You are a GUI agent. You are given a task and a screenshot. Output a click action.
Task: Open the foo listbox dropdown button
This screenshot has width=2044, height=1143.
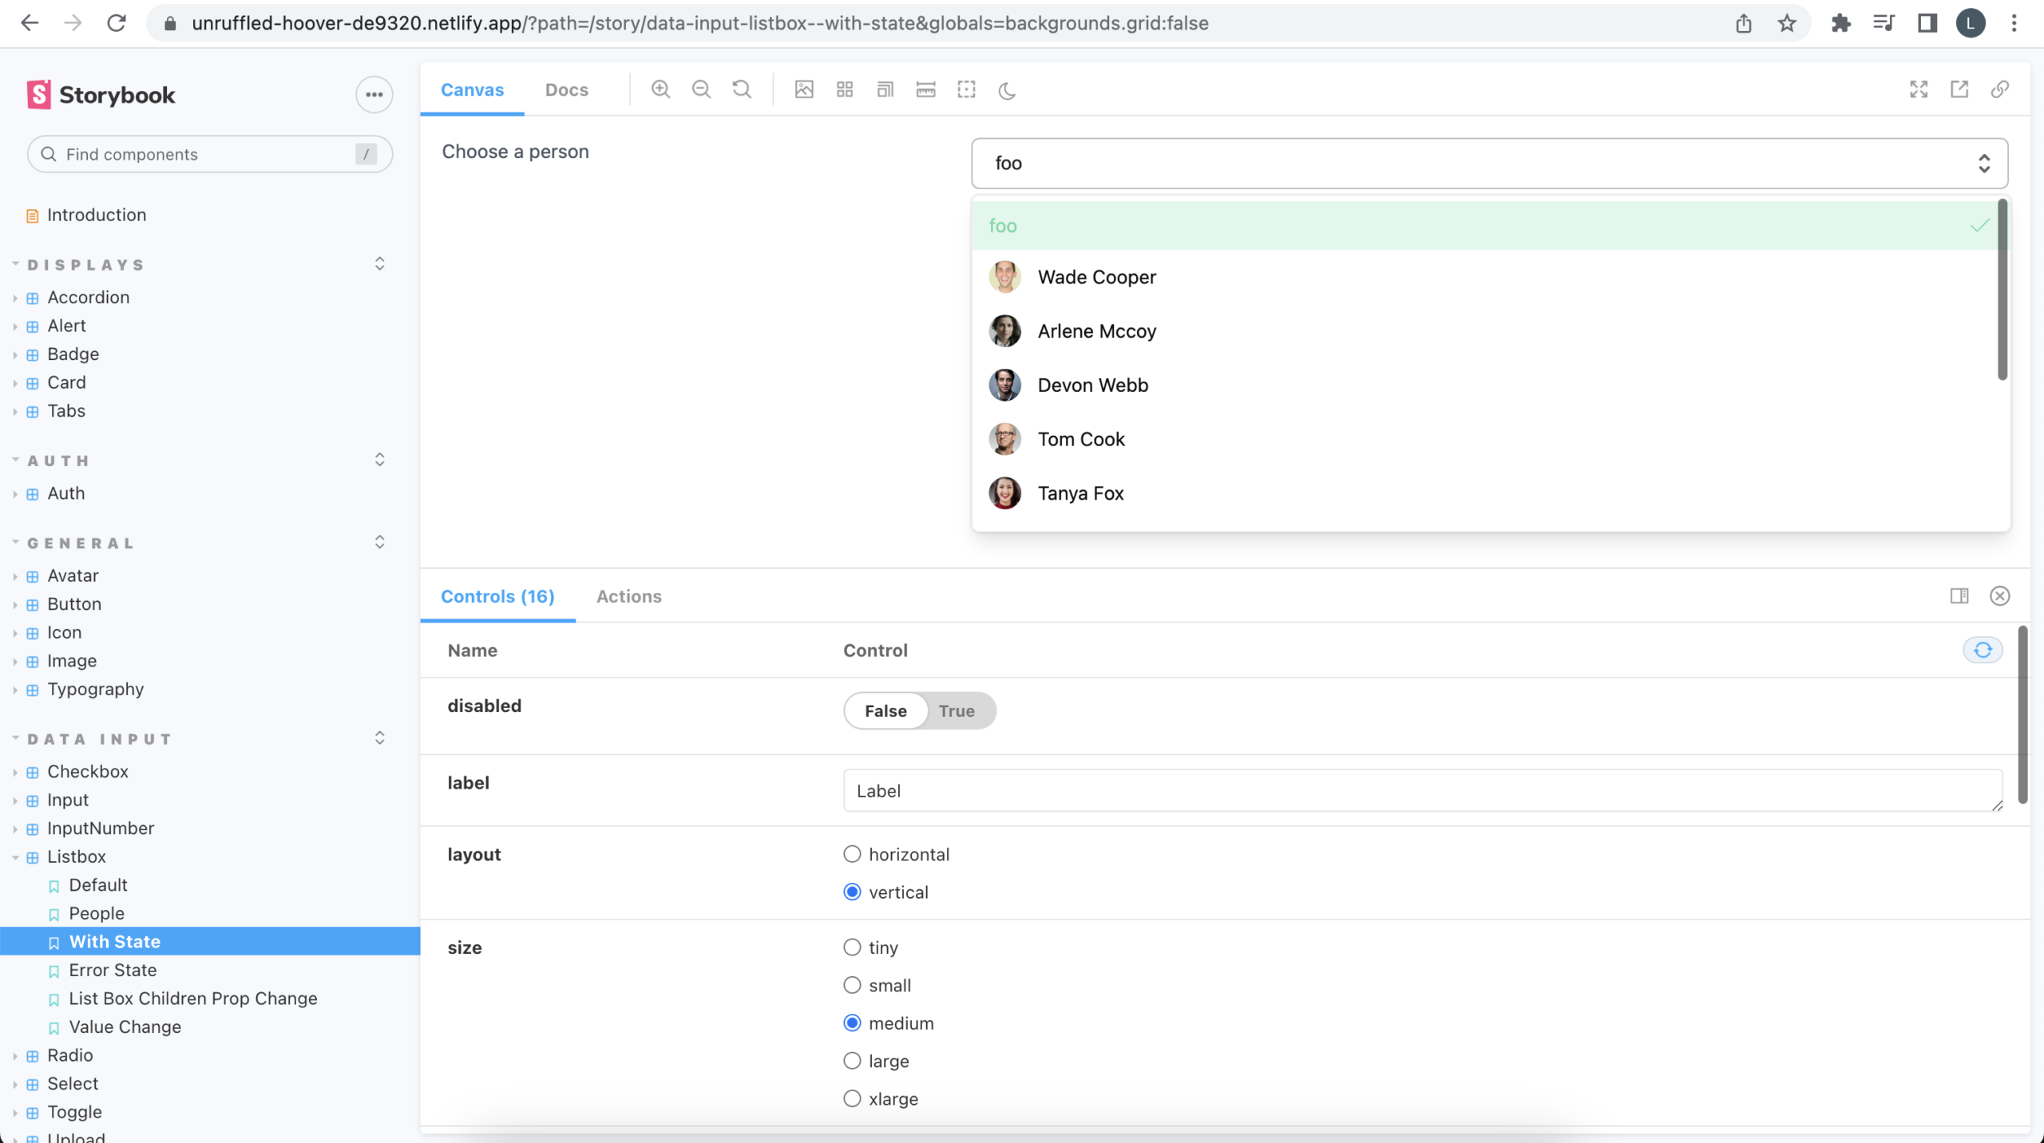pyautogui.click(x=1489, y=164)
